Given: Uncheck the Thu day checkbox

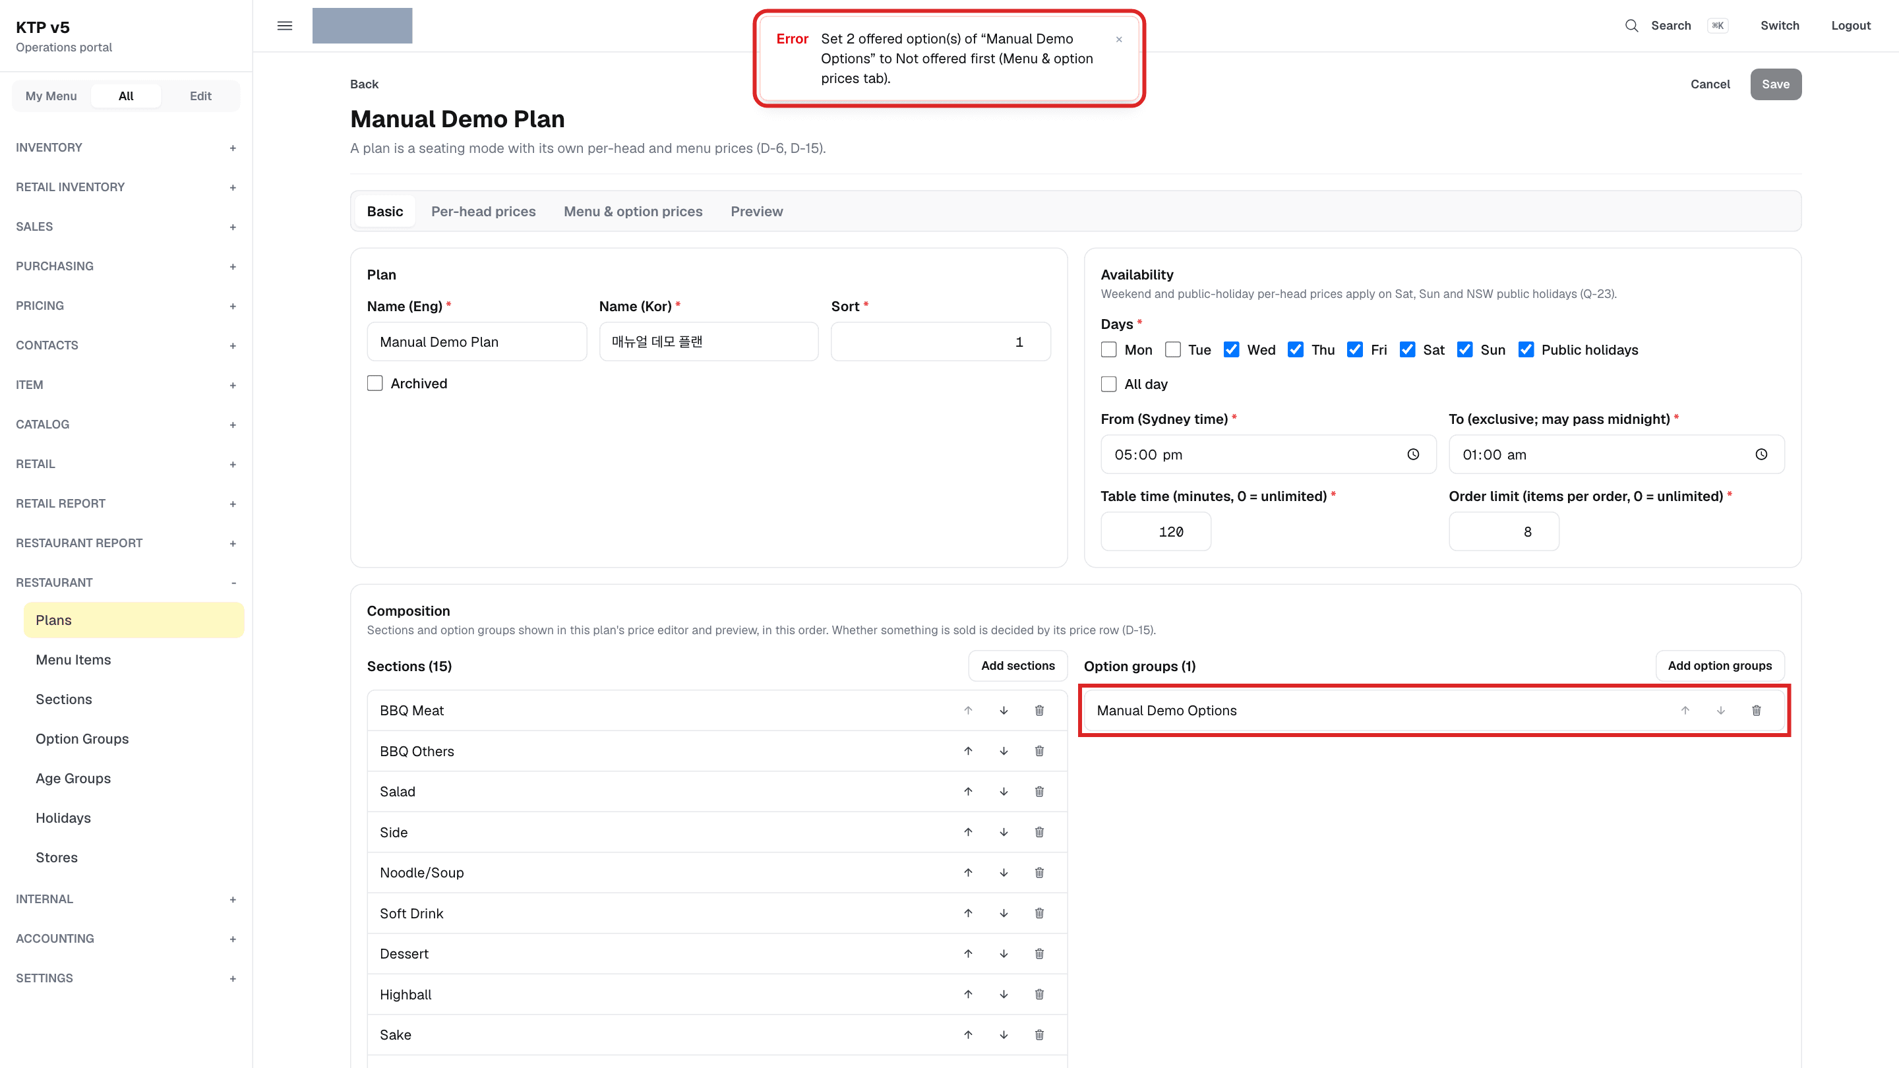Looking at the screenshot, I should pyautogui.click(x=1295, y=349).
